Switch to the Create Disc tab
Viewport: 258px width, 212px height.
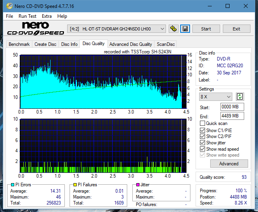[45, 44]
